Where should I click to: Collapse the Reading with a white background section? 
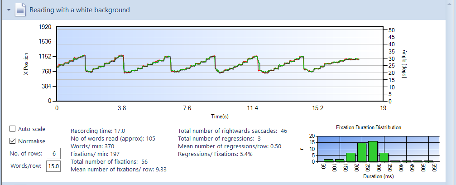(x=9, y=10)
